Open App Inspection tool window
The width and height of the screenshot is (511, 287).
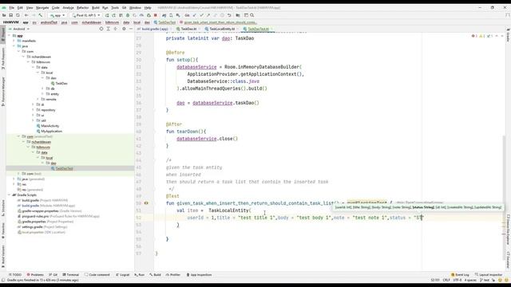pos(199,275)
